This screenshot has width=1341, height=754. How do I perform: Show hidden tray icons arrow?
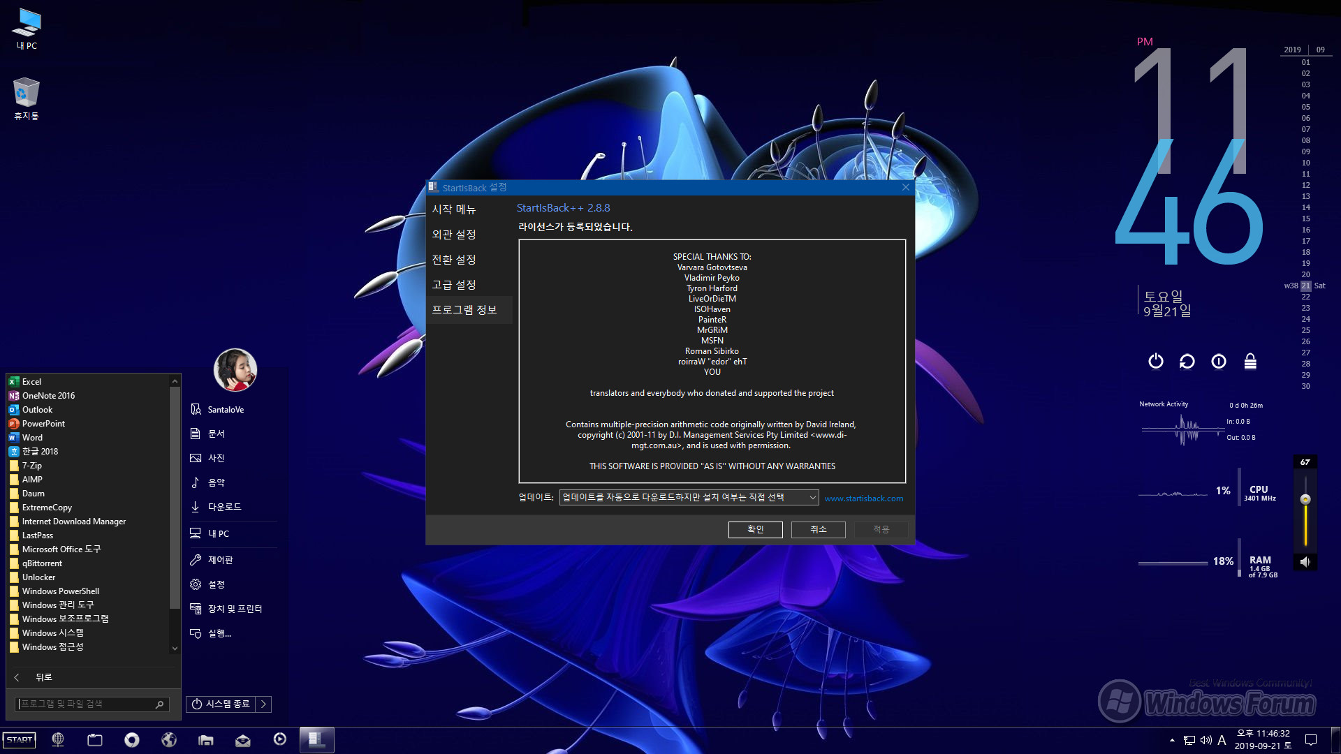[1172, 740]
